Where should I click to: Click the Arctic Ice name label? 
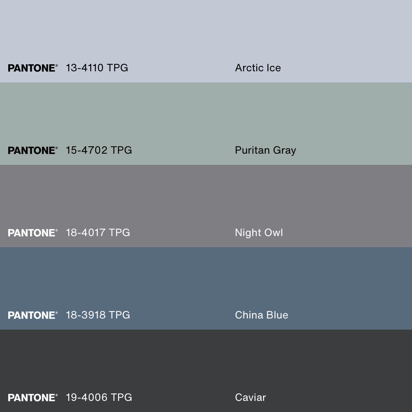click(258, 68)
